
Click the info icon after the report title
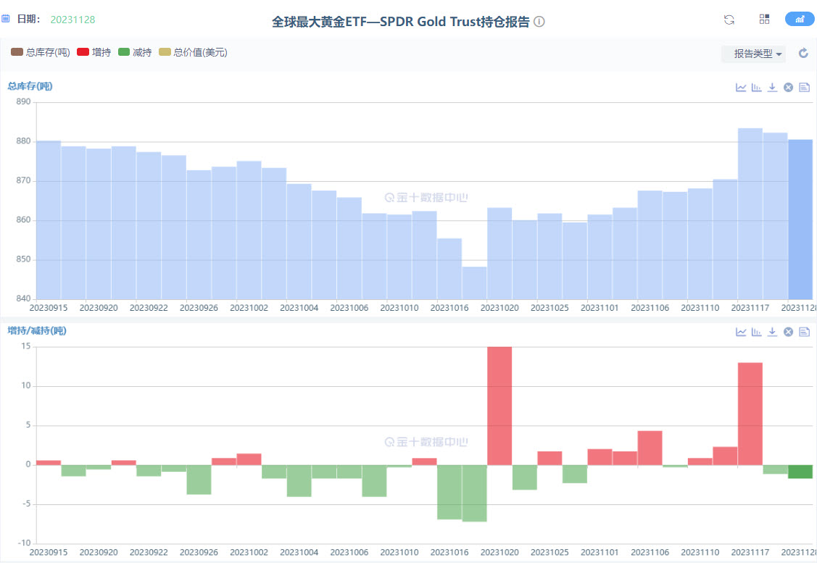click(539, 21)
